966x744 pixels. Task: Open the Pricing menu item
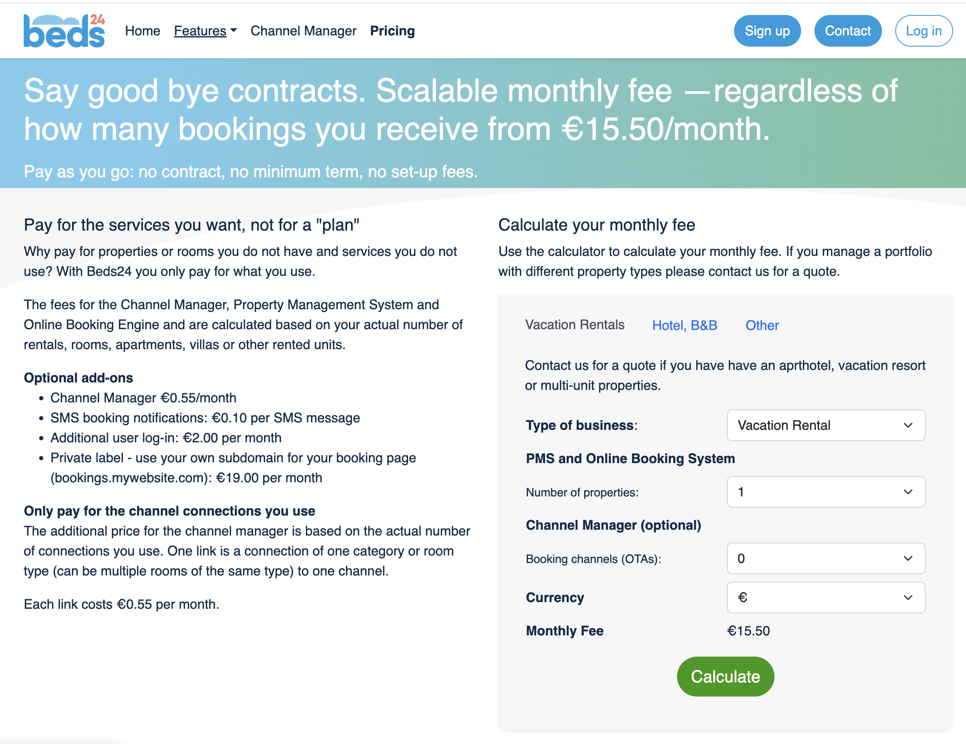pyautogui.click(x=392, y=31)
